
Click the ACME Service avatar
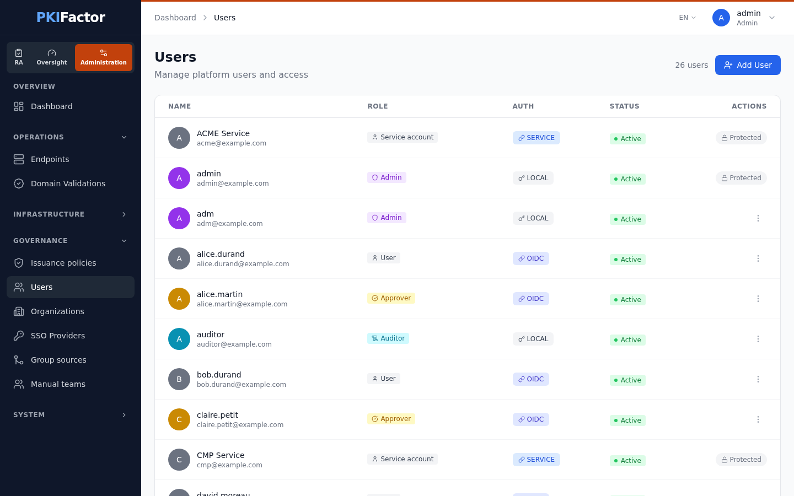click(179, 138)
